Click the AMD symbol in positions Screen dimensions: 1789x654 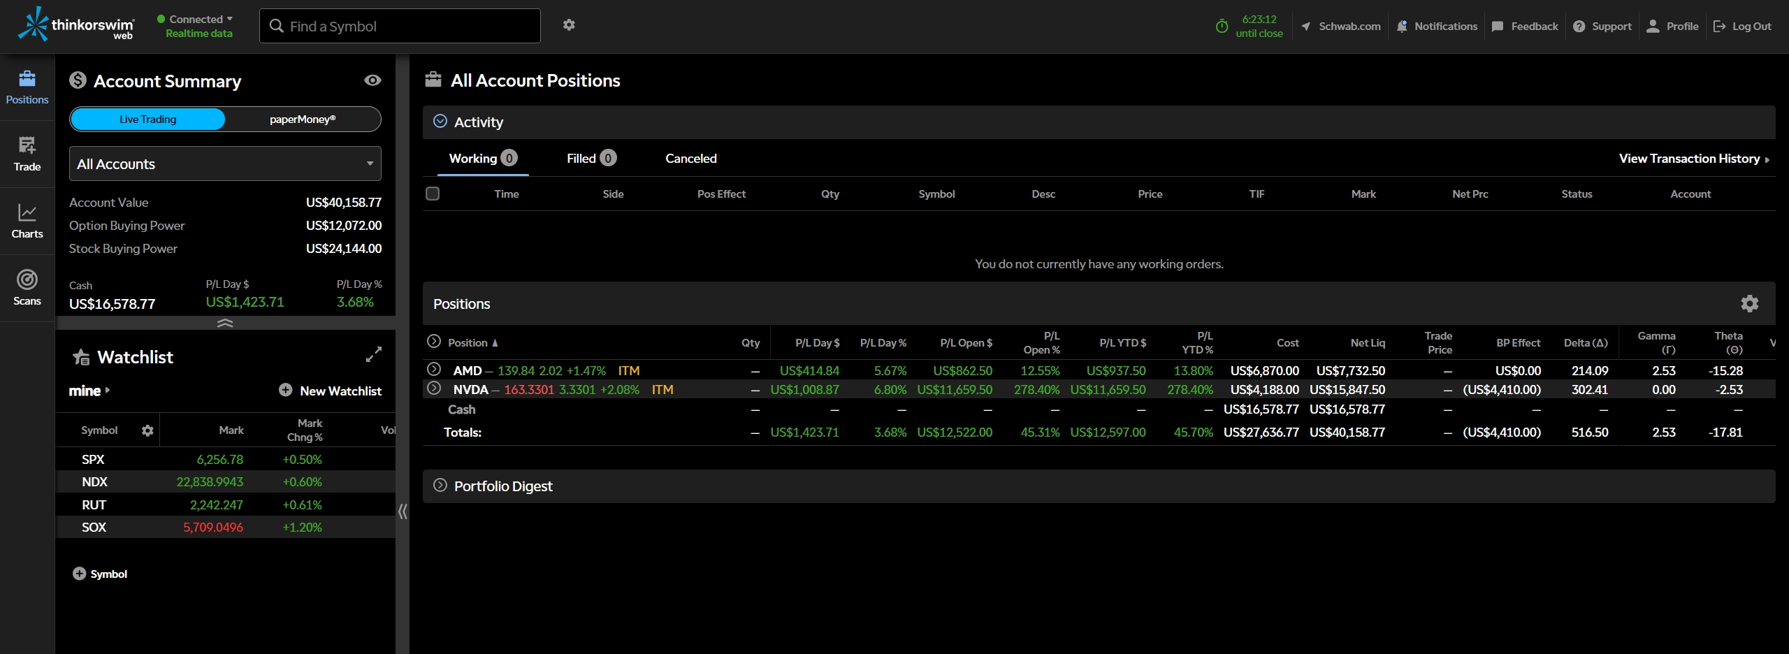click(468, 371)
